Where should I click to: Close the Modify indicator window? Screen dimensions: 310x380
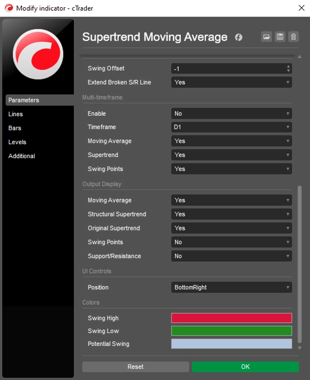coord(301,8)
